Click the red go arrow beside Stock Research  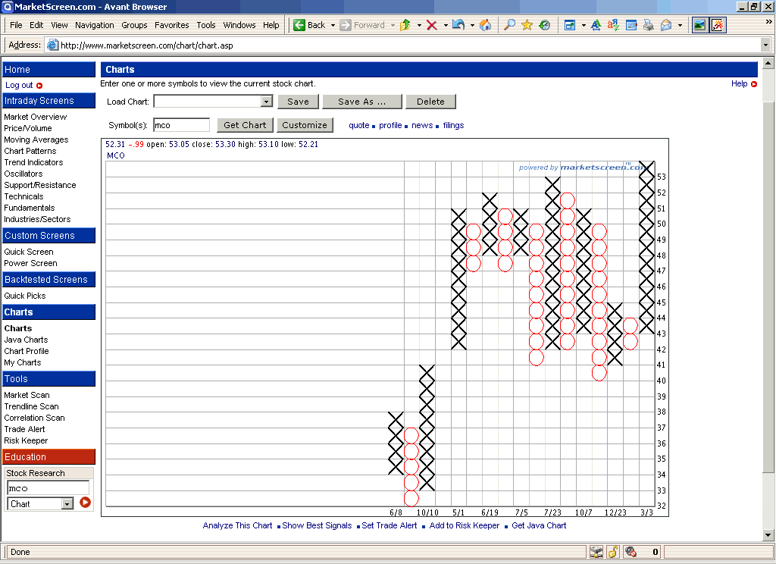pos(85,503)
